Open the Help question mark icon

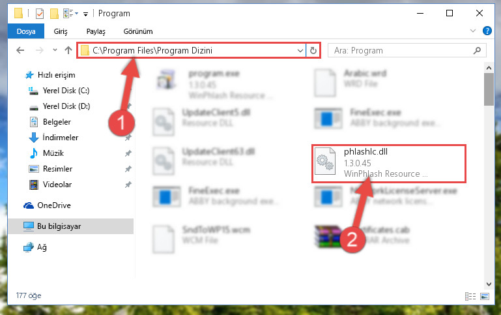click(x=487, y=31)
